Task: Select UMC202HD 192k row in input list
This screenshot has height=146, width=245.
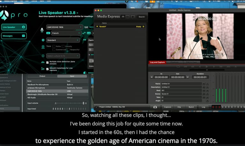Action: pos(57,91)
